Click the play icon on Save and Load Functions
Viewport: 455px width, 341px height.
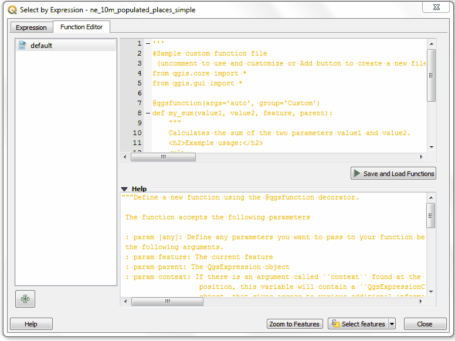pos(356,174)
